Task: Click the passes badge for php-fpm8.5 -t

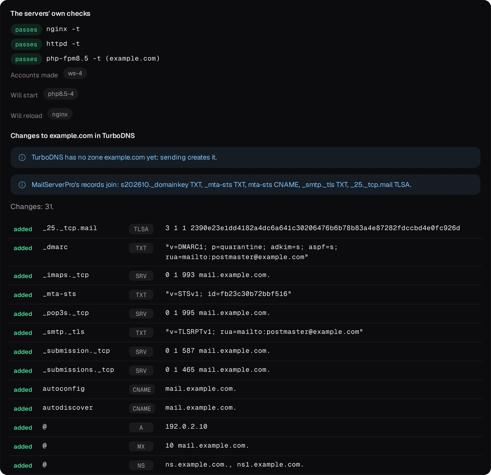Action: coord(26,59)
